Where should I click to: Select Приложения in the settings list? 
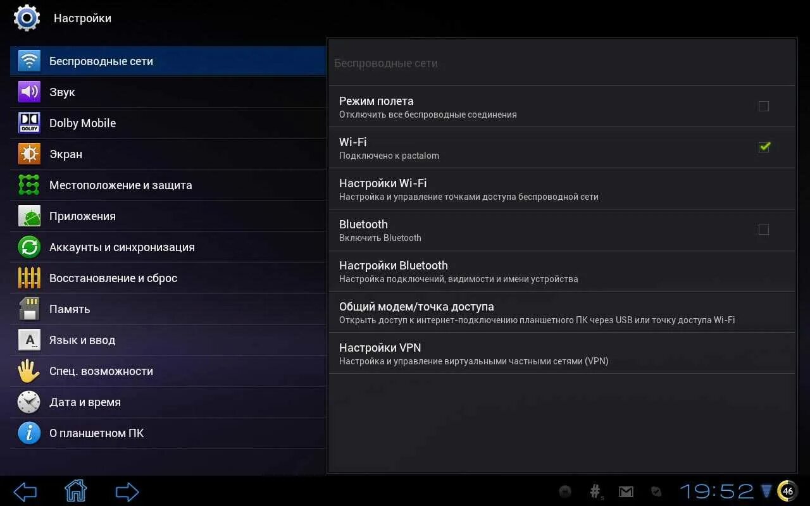[x=168, y=216]
